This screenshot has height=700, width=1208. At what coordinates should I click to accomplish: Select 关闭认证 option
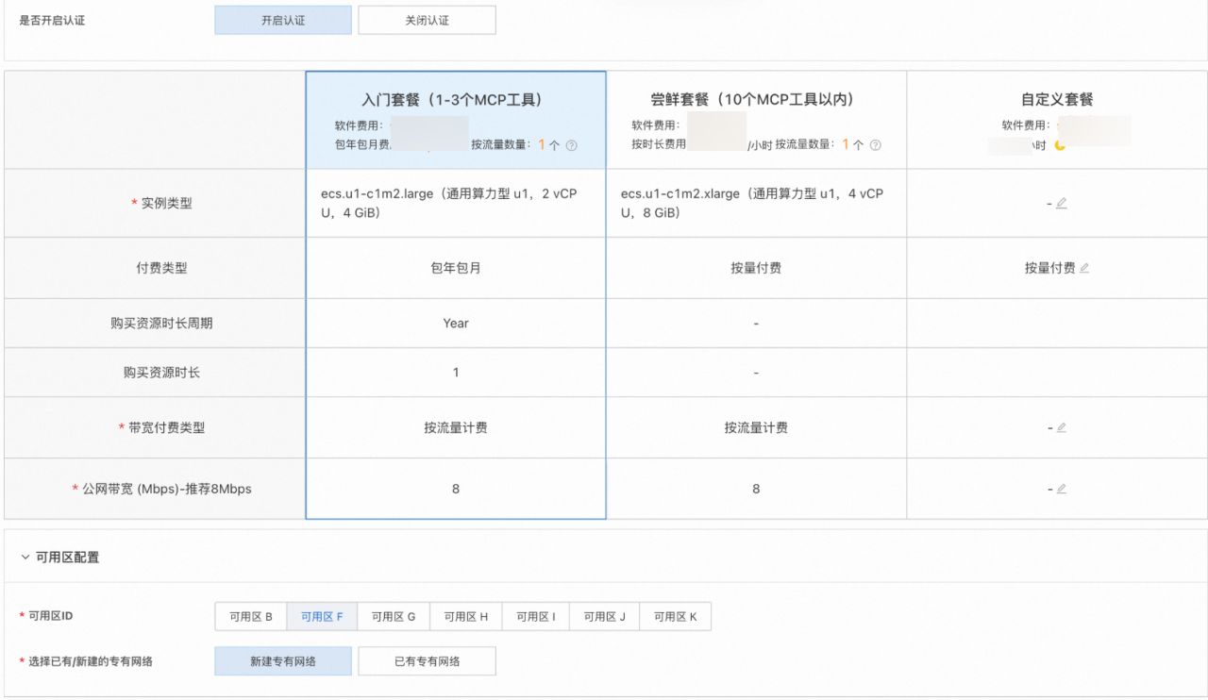click(427, 20)
